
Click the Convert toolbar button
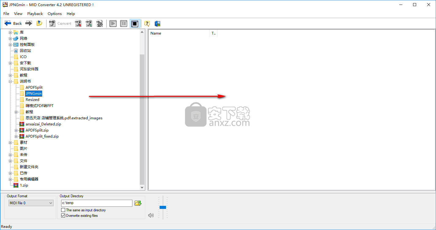point(60,23)
